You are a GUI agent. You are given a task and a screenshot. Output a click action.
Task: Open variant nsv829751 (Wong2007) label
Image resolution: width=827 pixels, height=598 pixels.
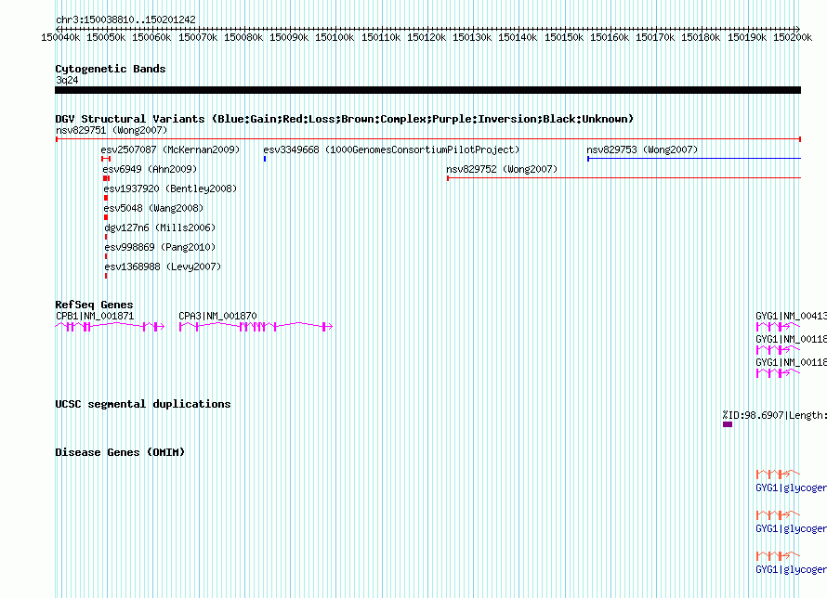tap(112, 130)
